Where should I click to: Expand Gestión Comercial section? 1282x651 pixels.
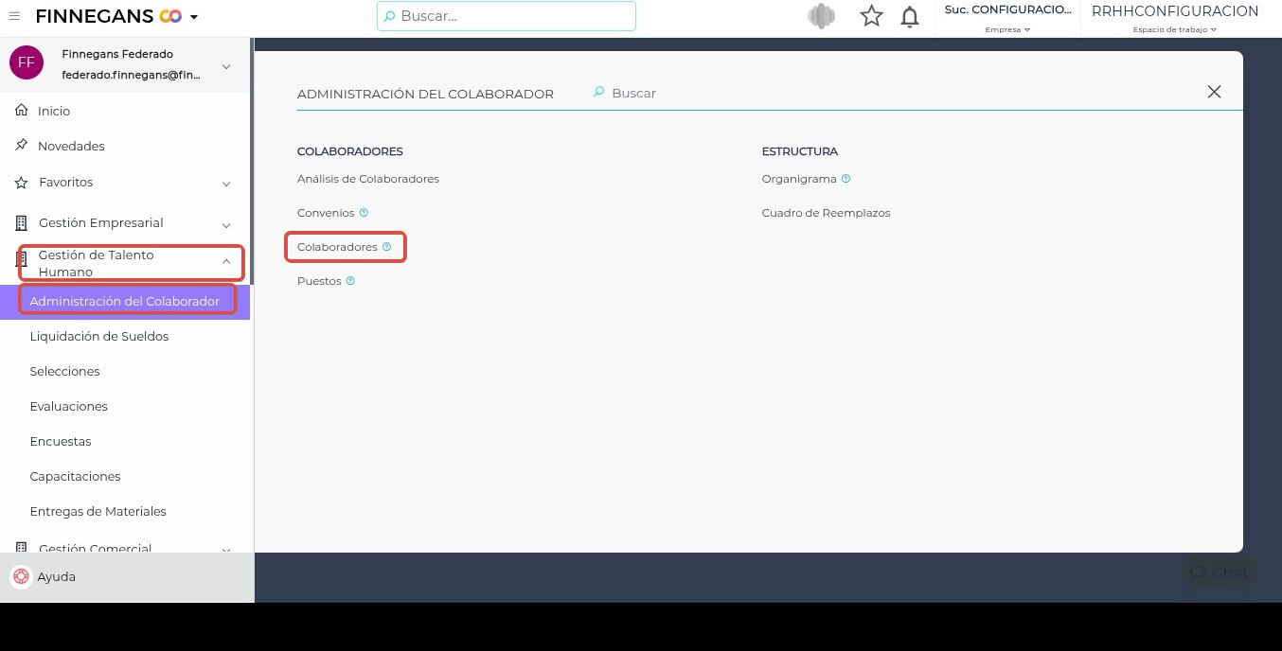(x=226, y=550)
